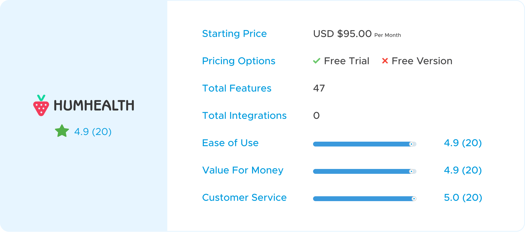
Task: Select the Total Integrations label
Action: 244,116
